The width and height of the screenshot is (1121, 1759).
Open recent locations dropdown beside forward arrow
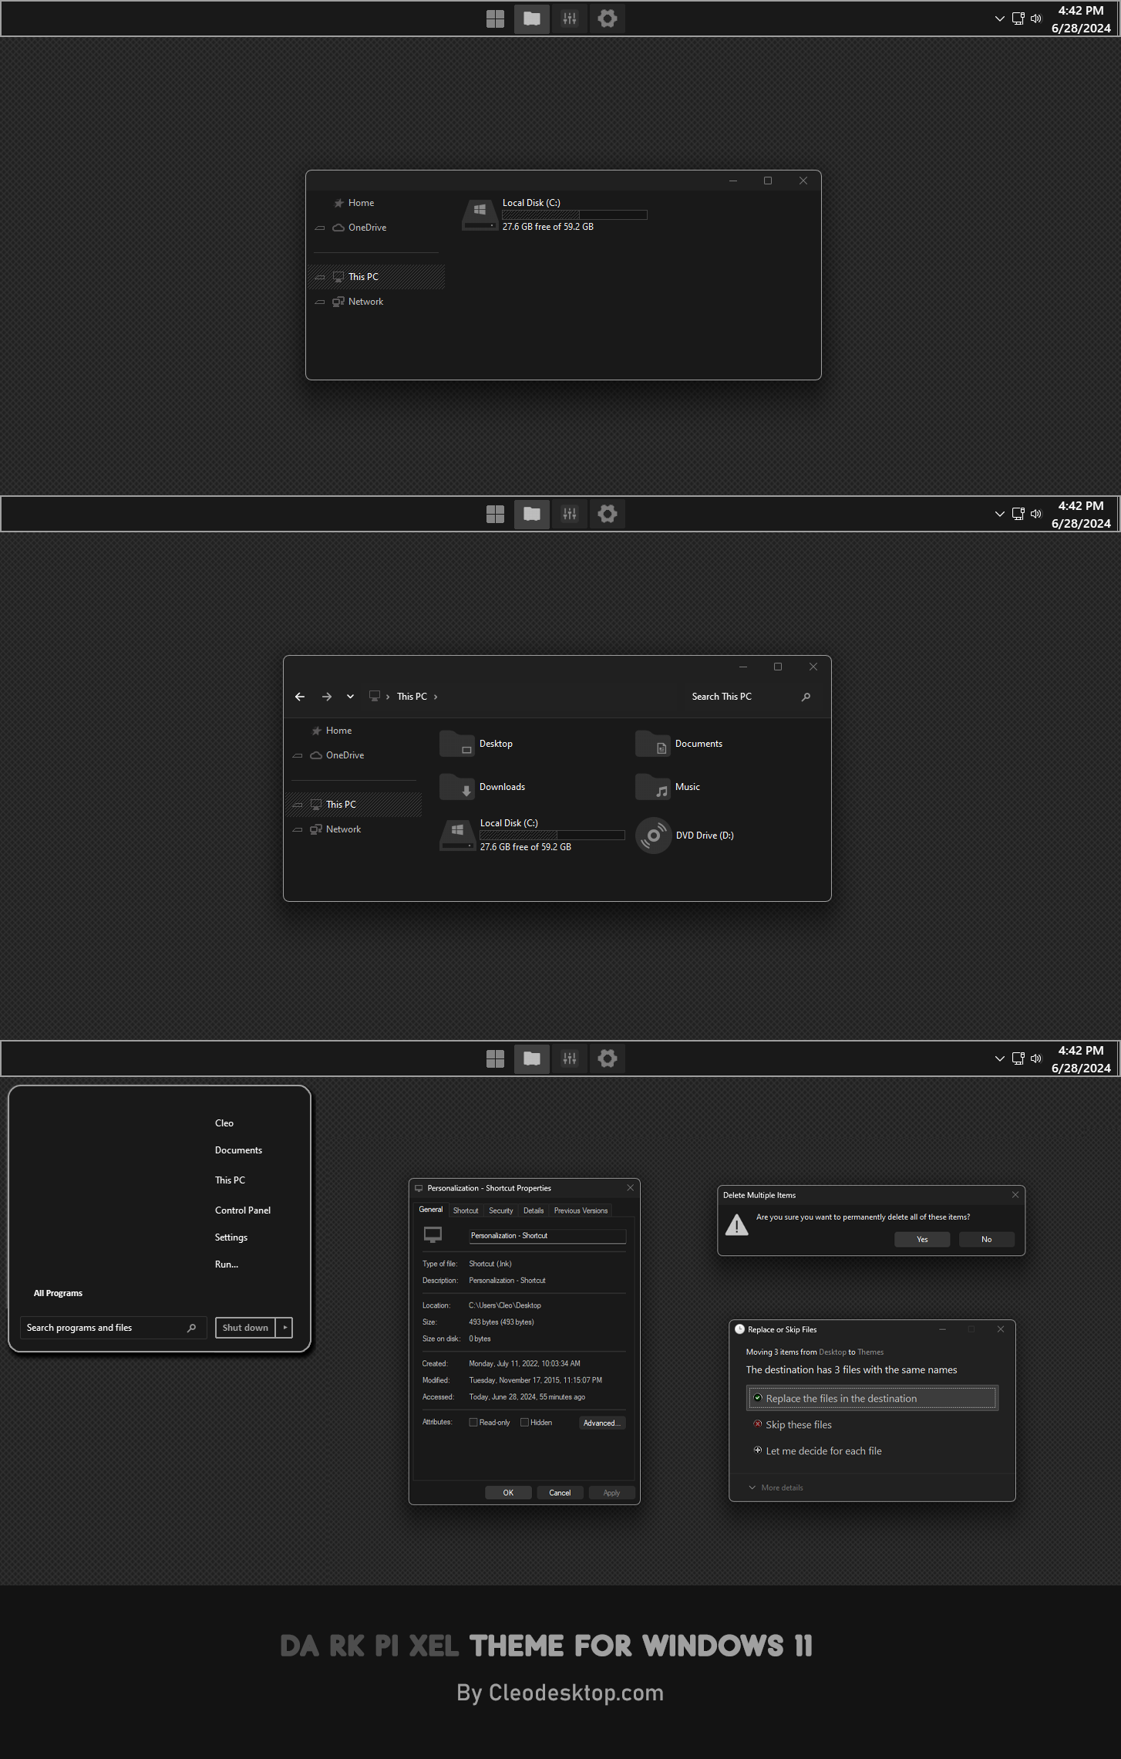pos(350,697)
